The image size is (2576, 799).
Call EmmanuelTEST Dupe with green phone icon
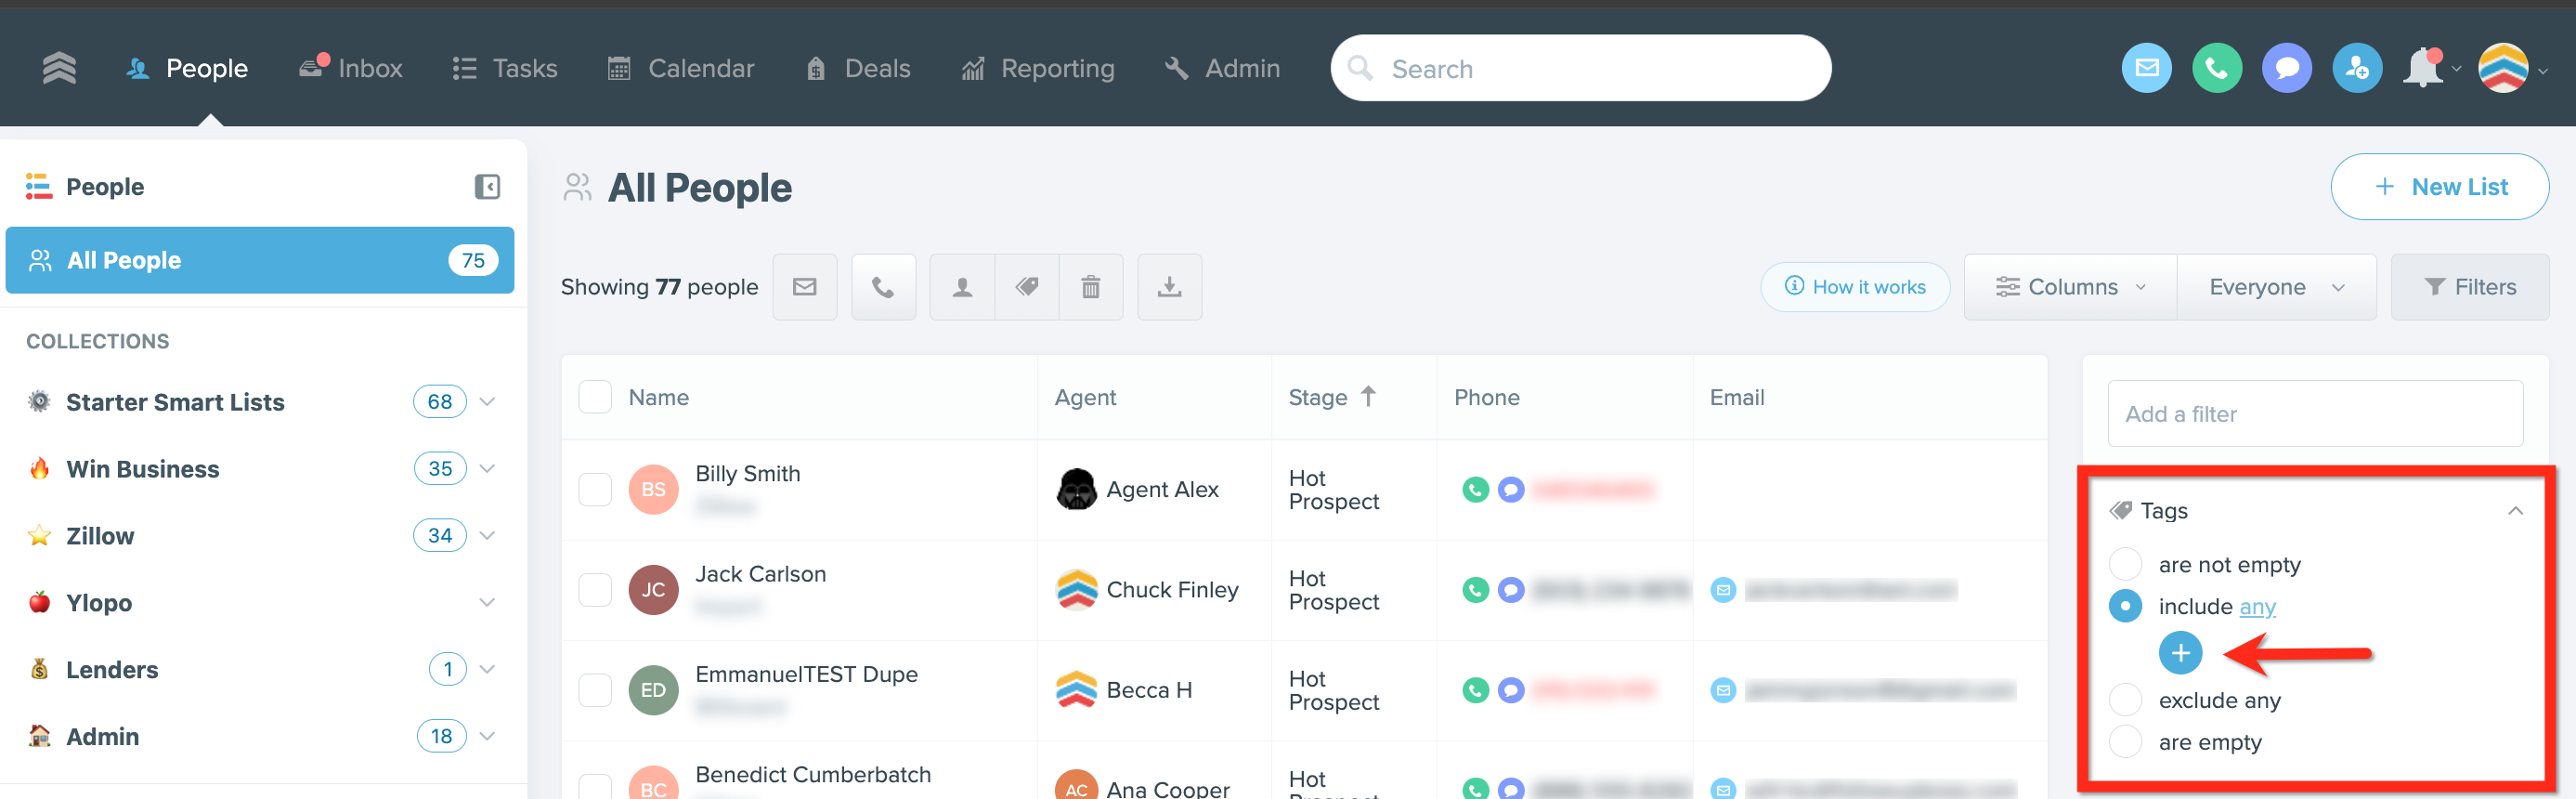[x=1475, y=690]
